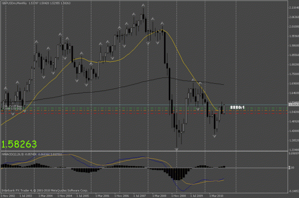
Task: Click the up fractal arrow above the highest candle
Action: (x=143, y=6)
